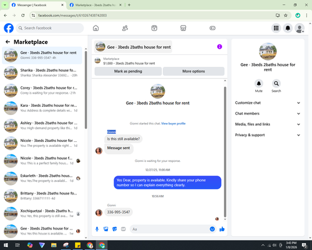
Task: Attach a photo file icon
Action: click(105, 229)
